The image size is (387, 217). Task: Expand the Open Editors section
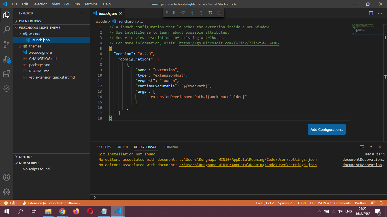point(52,21)
